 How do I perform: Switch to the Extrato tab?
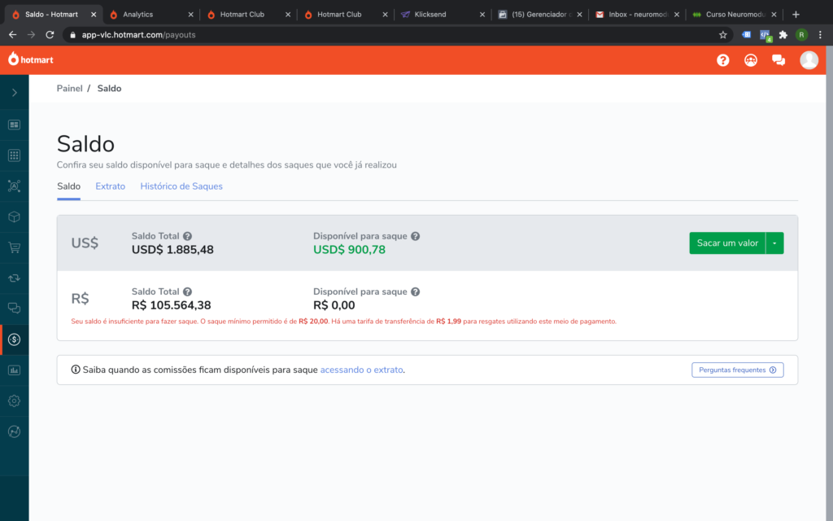(x=110, y=186)
